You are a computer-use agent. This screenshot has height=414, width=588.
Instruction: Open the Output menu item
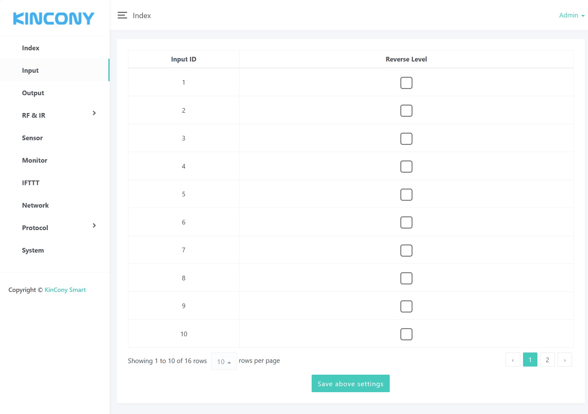pyautogui.click(x=33, y=93)
